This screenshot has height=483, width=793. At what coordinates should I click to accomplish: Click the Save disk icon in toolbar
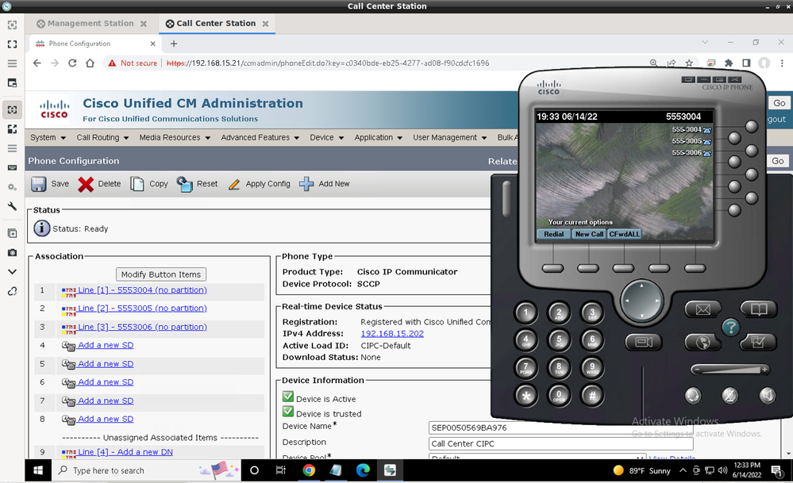[x=38, y=184]
